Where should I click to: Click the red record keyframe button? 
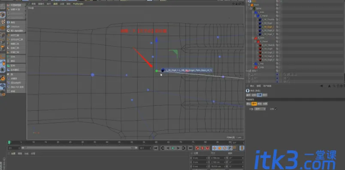[197, 148]
